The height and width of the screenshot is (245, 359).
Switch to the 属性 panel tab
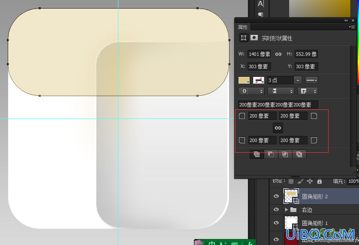click(x=243, y=27)
